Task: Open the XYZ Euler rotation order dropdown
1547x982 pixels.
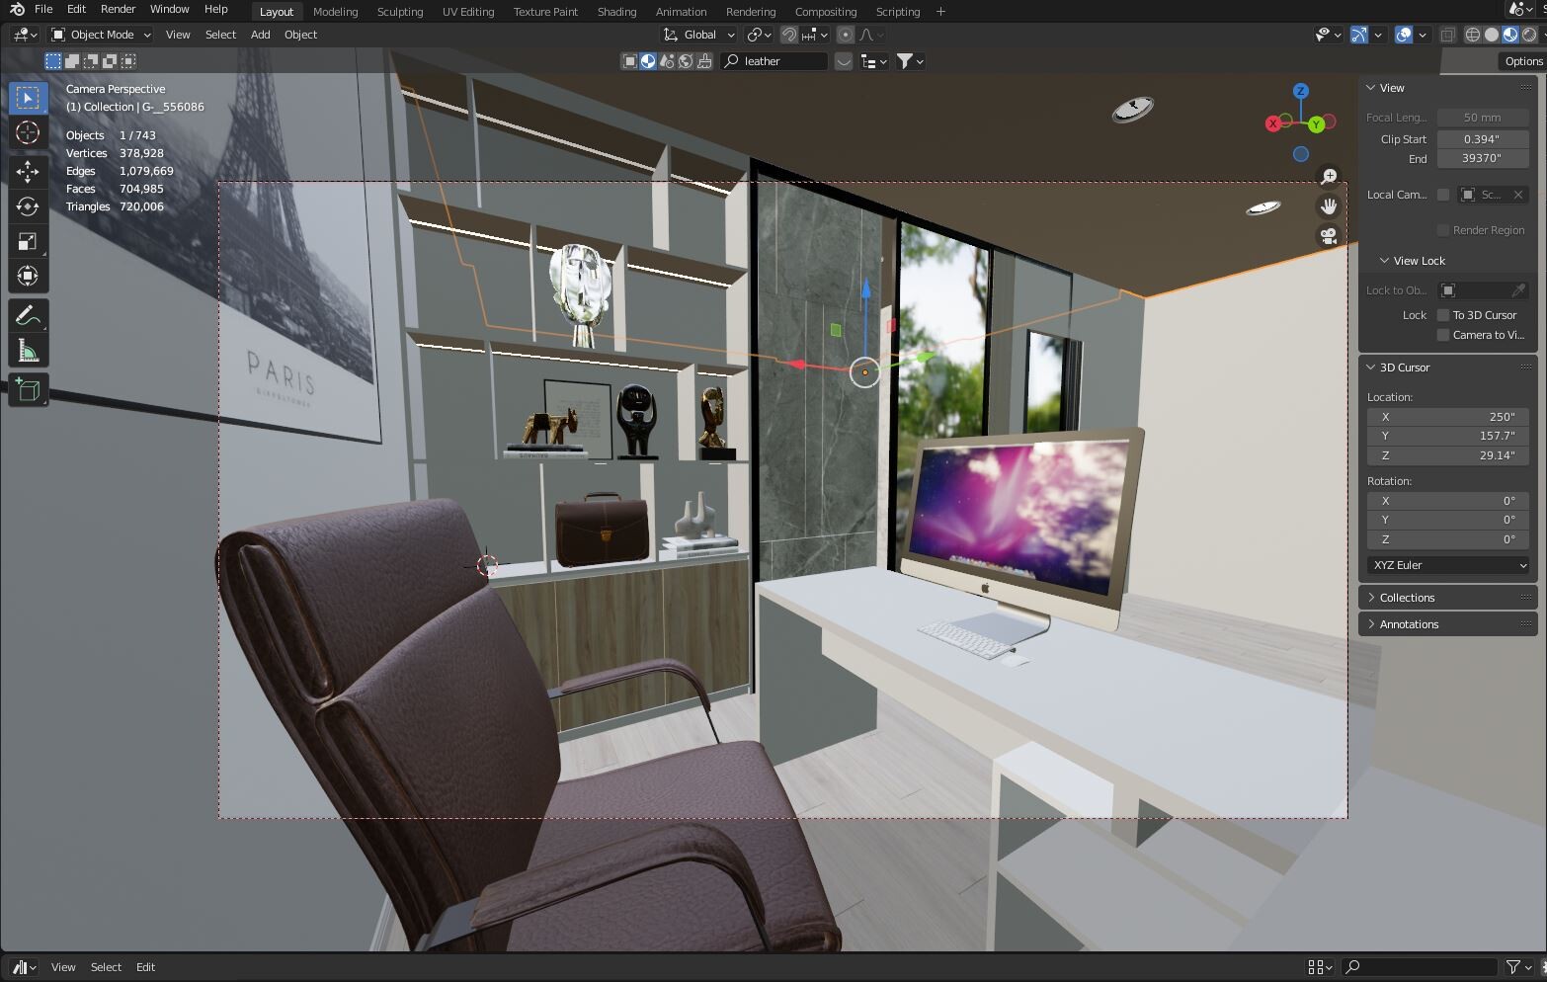Action: coord(1447,564)
